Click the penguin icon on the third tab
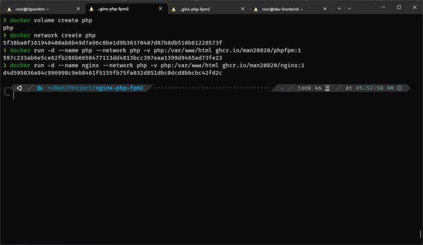423x245 pixels. [174, 9]
